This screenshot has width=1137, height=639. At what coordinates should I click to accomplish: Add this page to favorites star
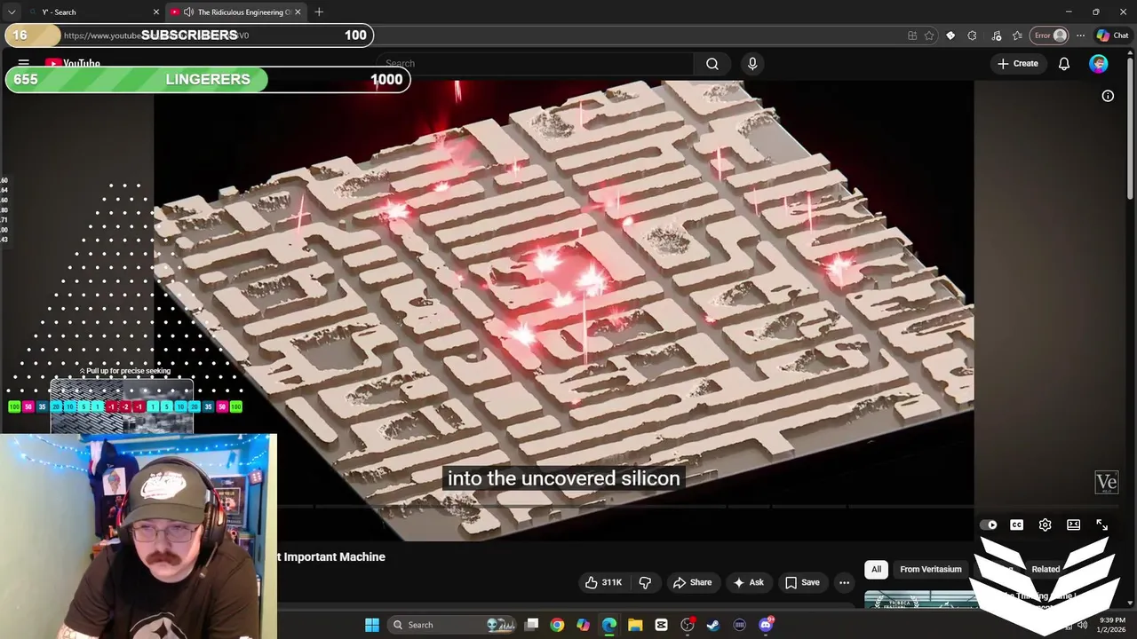pos(929,35)
